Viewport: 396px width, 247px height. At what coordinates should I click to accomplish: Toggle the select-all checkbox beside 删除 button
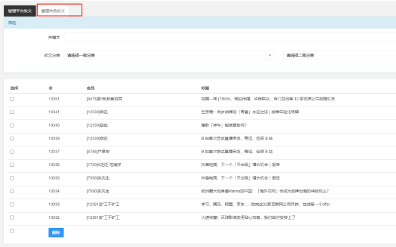(12, 231)
